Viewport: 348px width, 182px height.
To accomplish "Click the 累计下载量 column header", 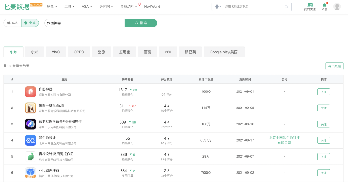I will point(206,79).
